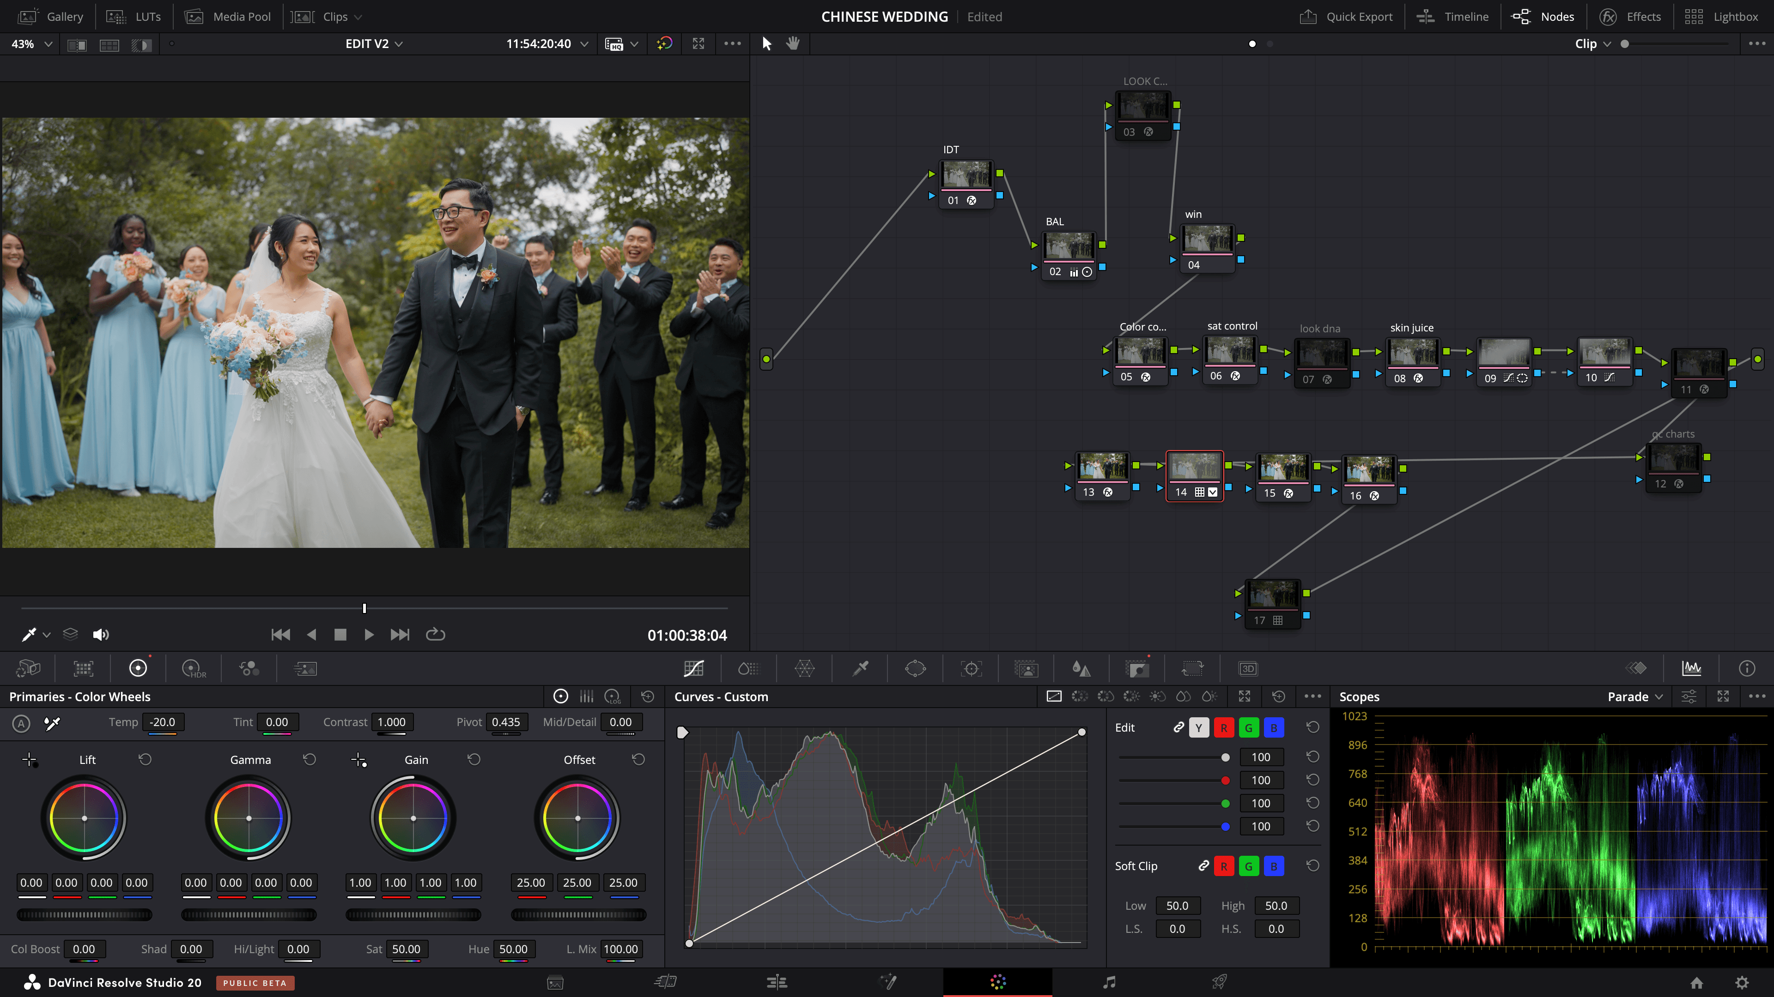Expand the Parade scope type dropdown

(1635, 697)
